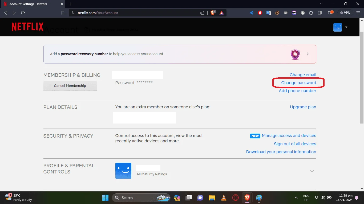Image resolution: width=364 pixels, height=204 pixels.
Task: Click the All Maturity Ratings text
Action: point(152,174)
